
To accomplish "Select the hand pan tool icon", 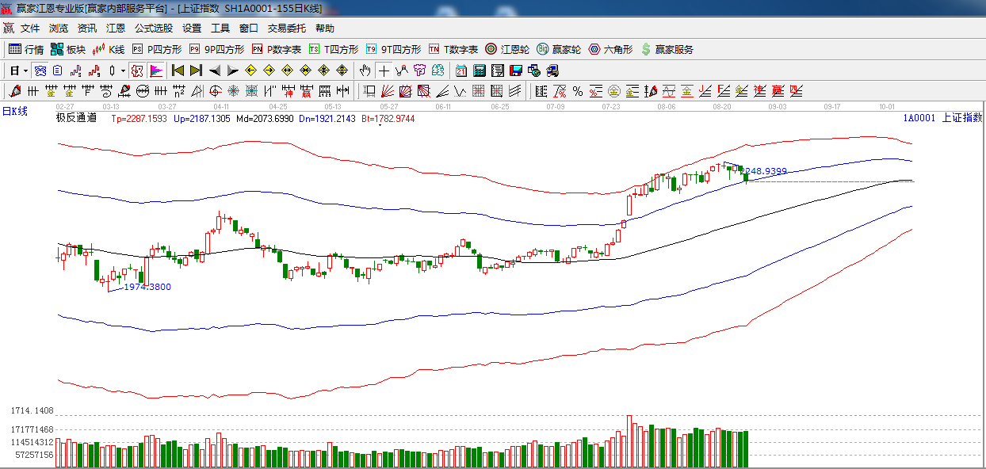I will [x=365, y=71].
